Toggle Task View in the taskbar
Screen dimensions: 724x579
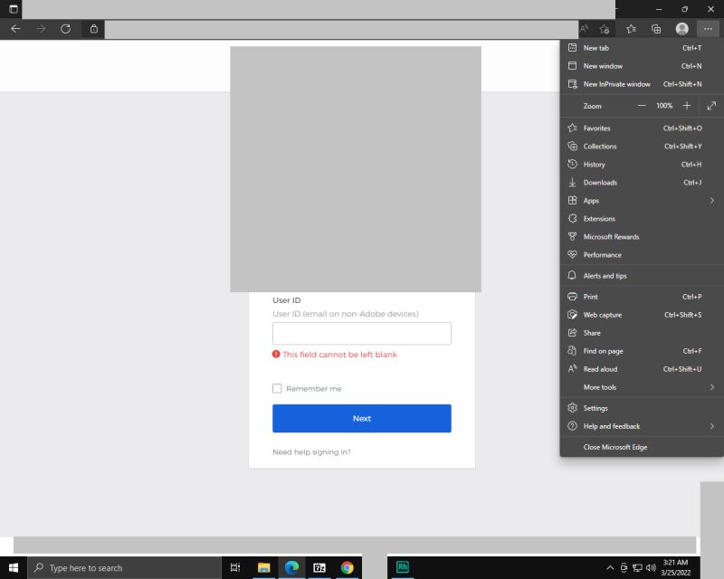click(235, 567)
